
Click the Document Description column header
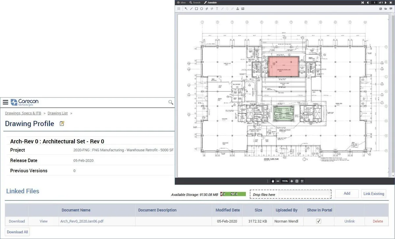pyautogui.click(x=157, y=210)
